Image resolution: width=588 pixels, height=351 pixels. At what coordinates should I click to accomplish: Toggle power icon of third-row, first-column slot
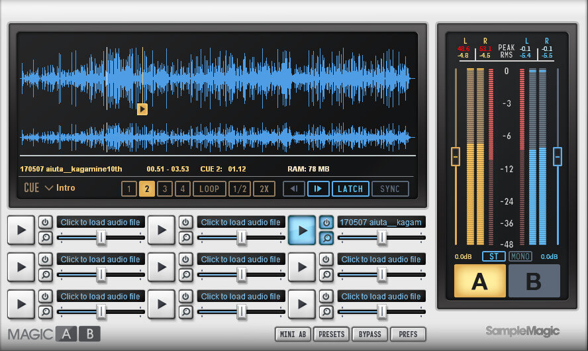click(46, 296)
